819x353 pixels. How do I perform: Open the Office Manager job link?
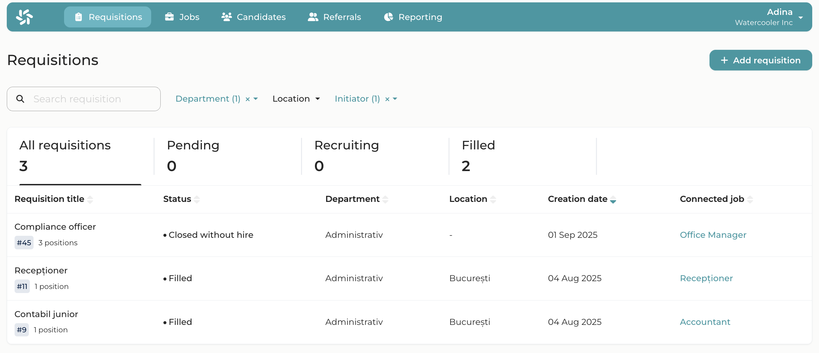coord(713,235)
